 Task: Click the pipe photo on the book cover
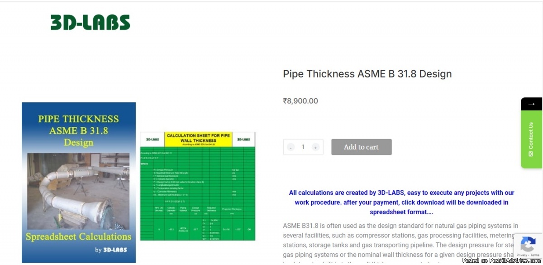pyautogui.click(x=79, y=190)
